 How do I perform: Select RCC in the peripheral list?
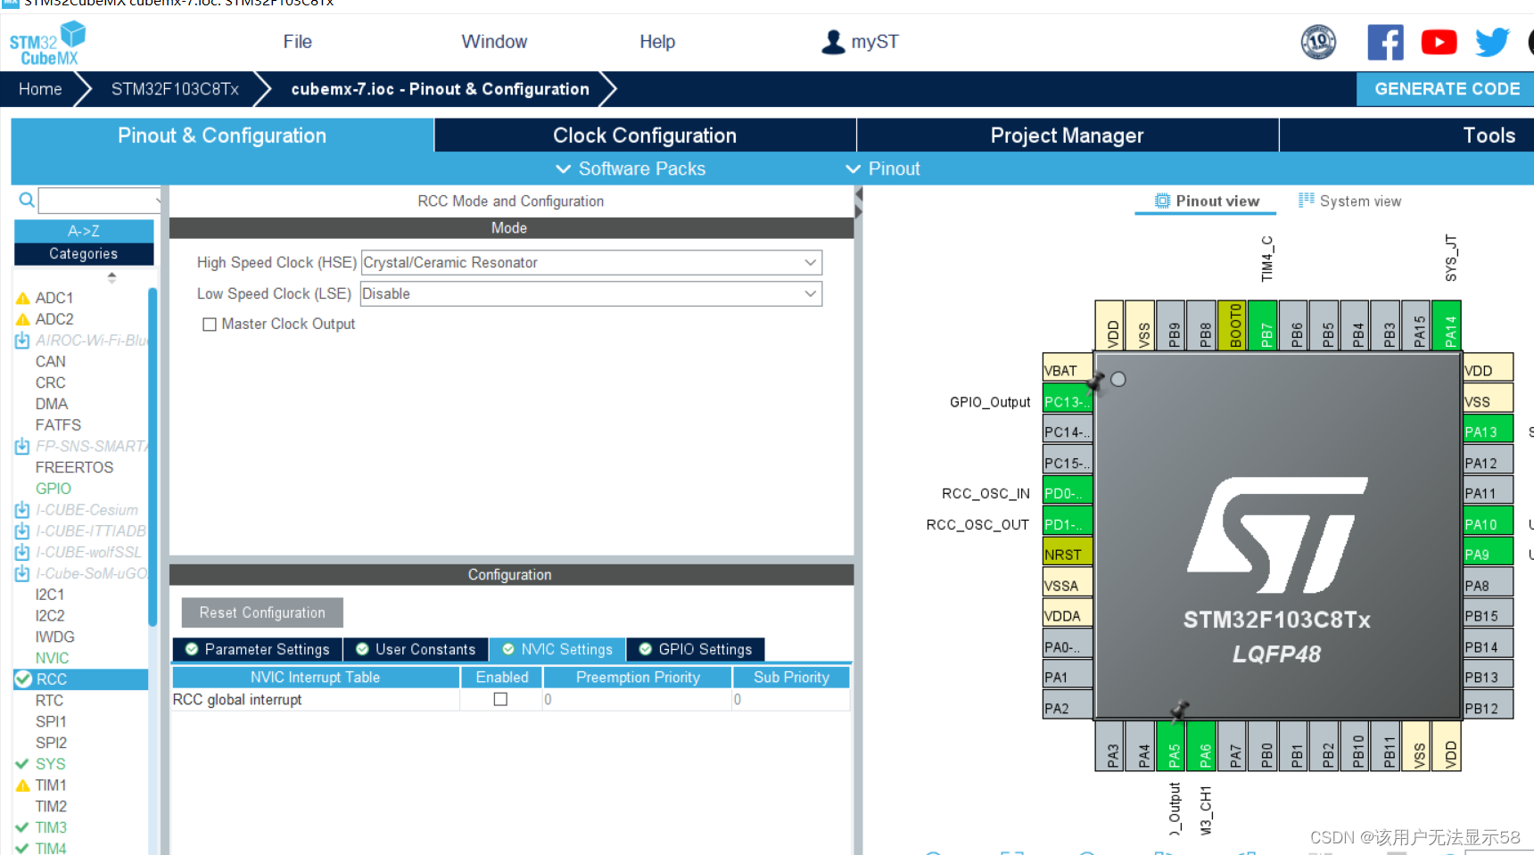pos(81,679)
